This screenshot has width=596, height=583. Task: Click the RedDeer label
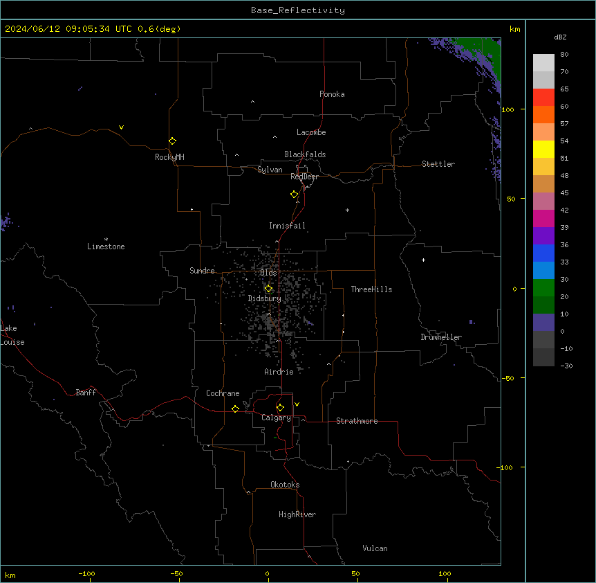[x=304, y=177]
